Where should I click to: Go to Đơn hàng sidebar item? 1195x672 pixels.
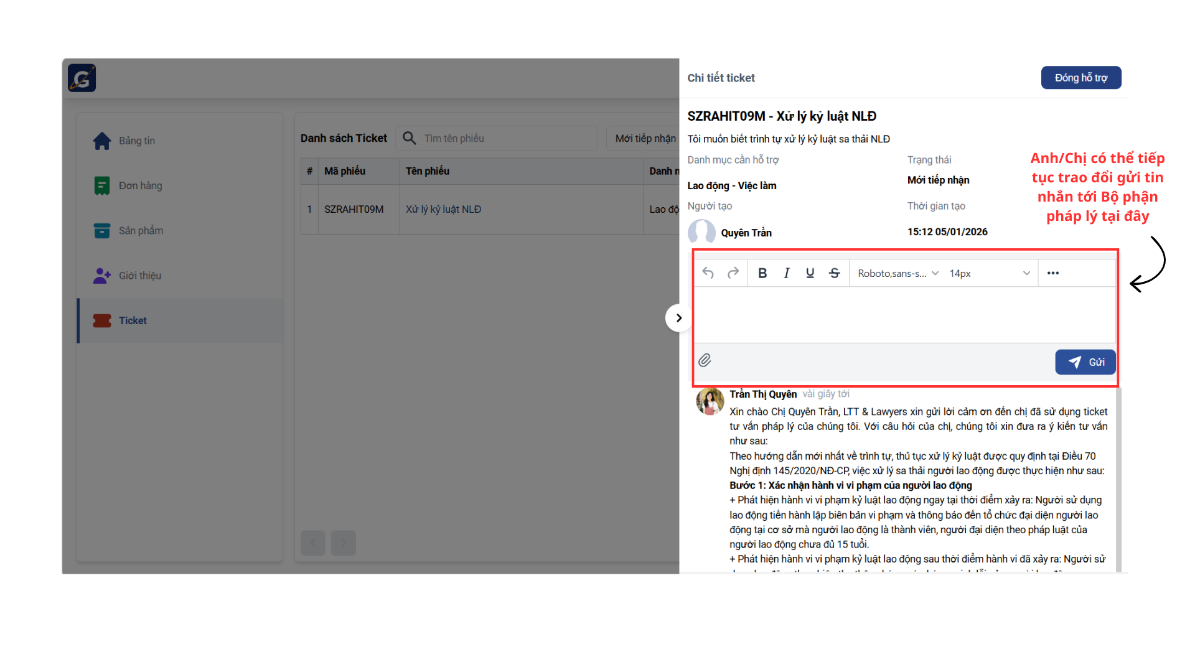(x=140, y=185)
